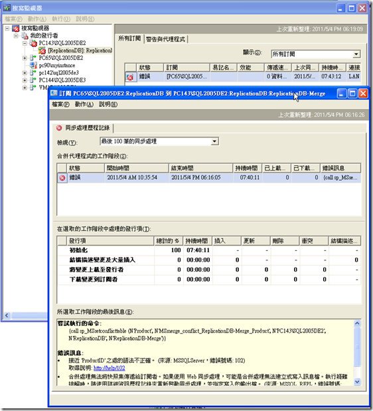Open 動作 menu in subscription window

84,104
